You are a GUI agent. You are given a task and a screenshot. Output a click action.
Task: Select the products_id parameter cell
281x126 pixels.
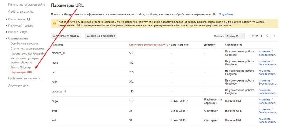tap(59, 92)
